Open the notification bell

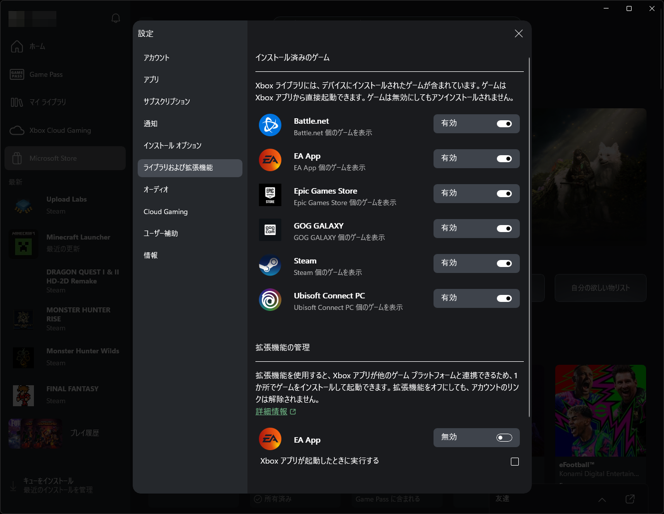115,17
